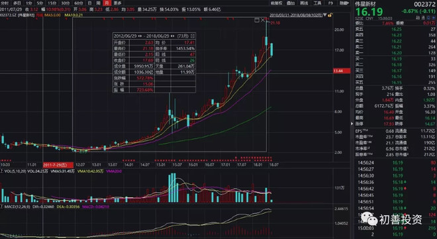437x239 pixels.
Task: Click the 卖一 ask price 16.20 row
Action: click(395, 53)
